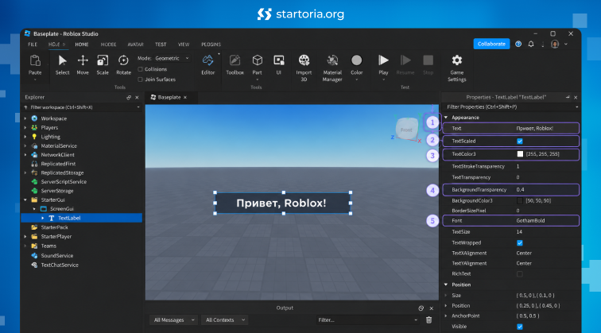The height and width of the screenshot is (333, 601).
Task: Open notifications bell
Action: (531, 44)
